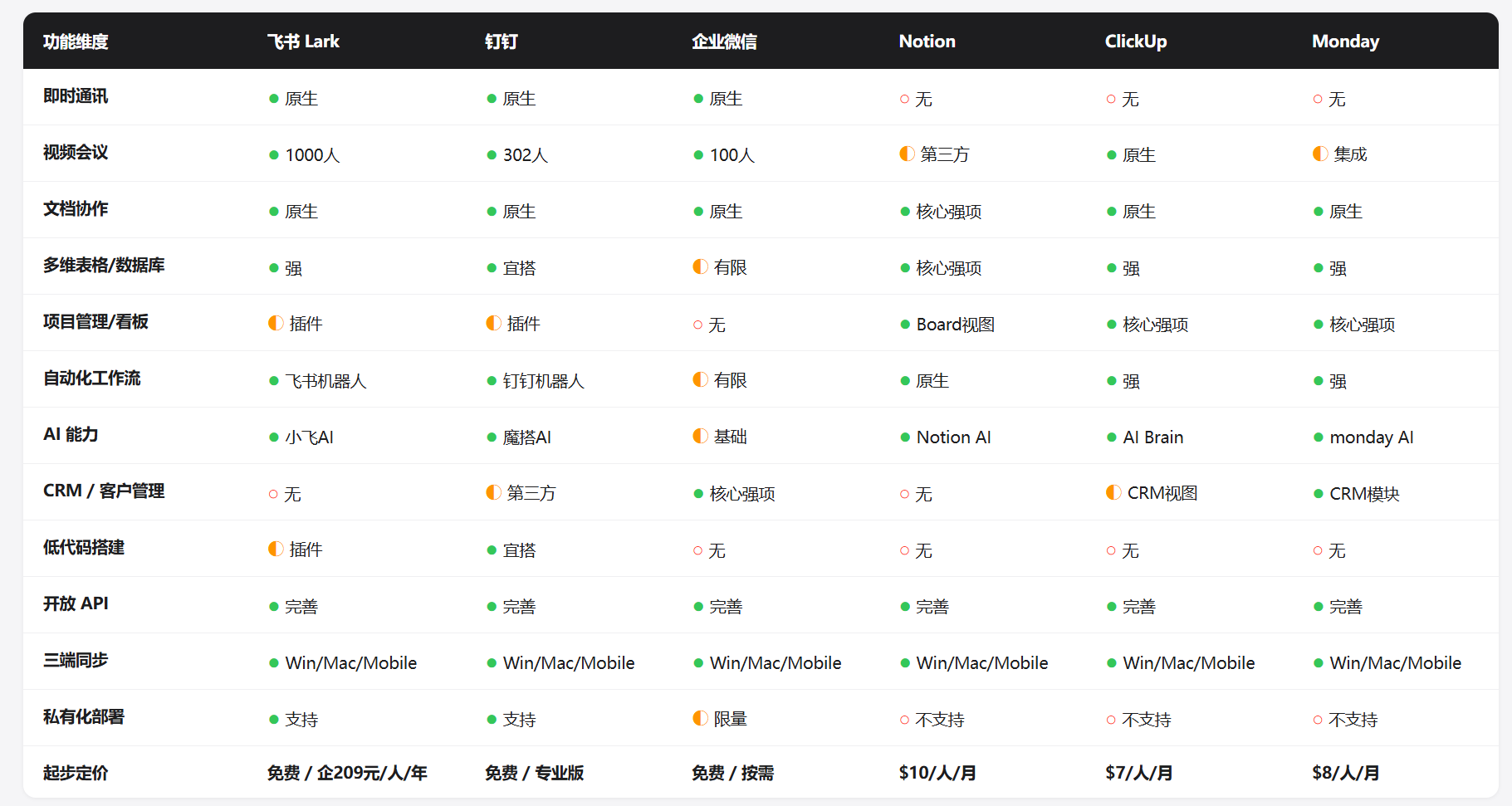Click the $8/人/月 price

pos(1346,774)
